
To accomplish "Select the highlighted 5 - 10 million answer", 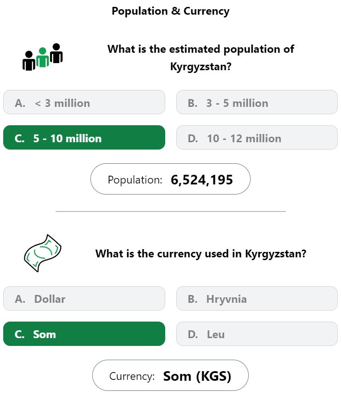I will (x=84, y=137).
